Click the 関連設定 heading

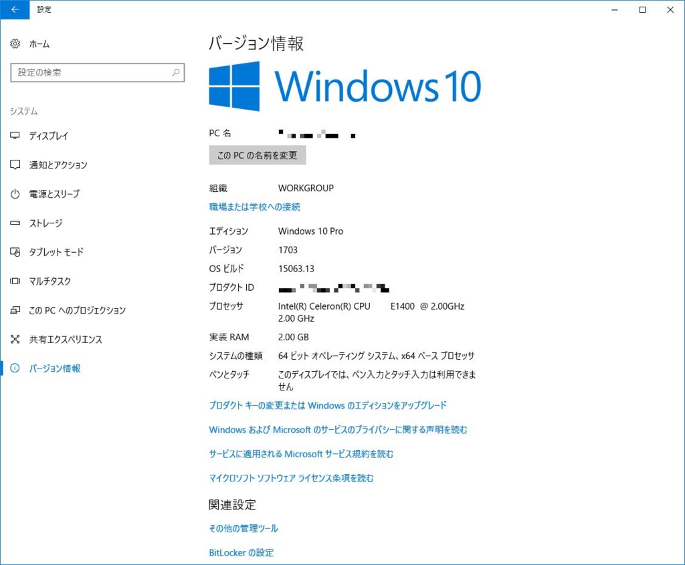point(232,505)
